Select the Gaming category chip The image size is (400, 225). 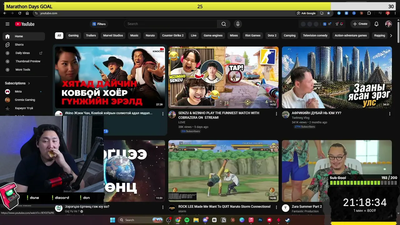(x=73, y=36)
